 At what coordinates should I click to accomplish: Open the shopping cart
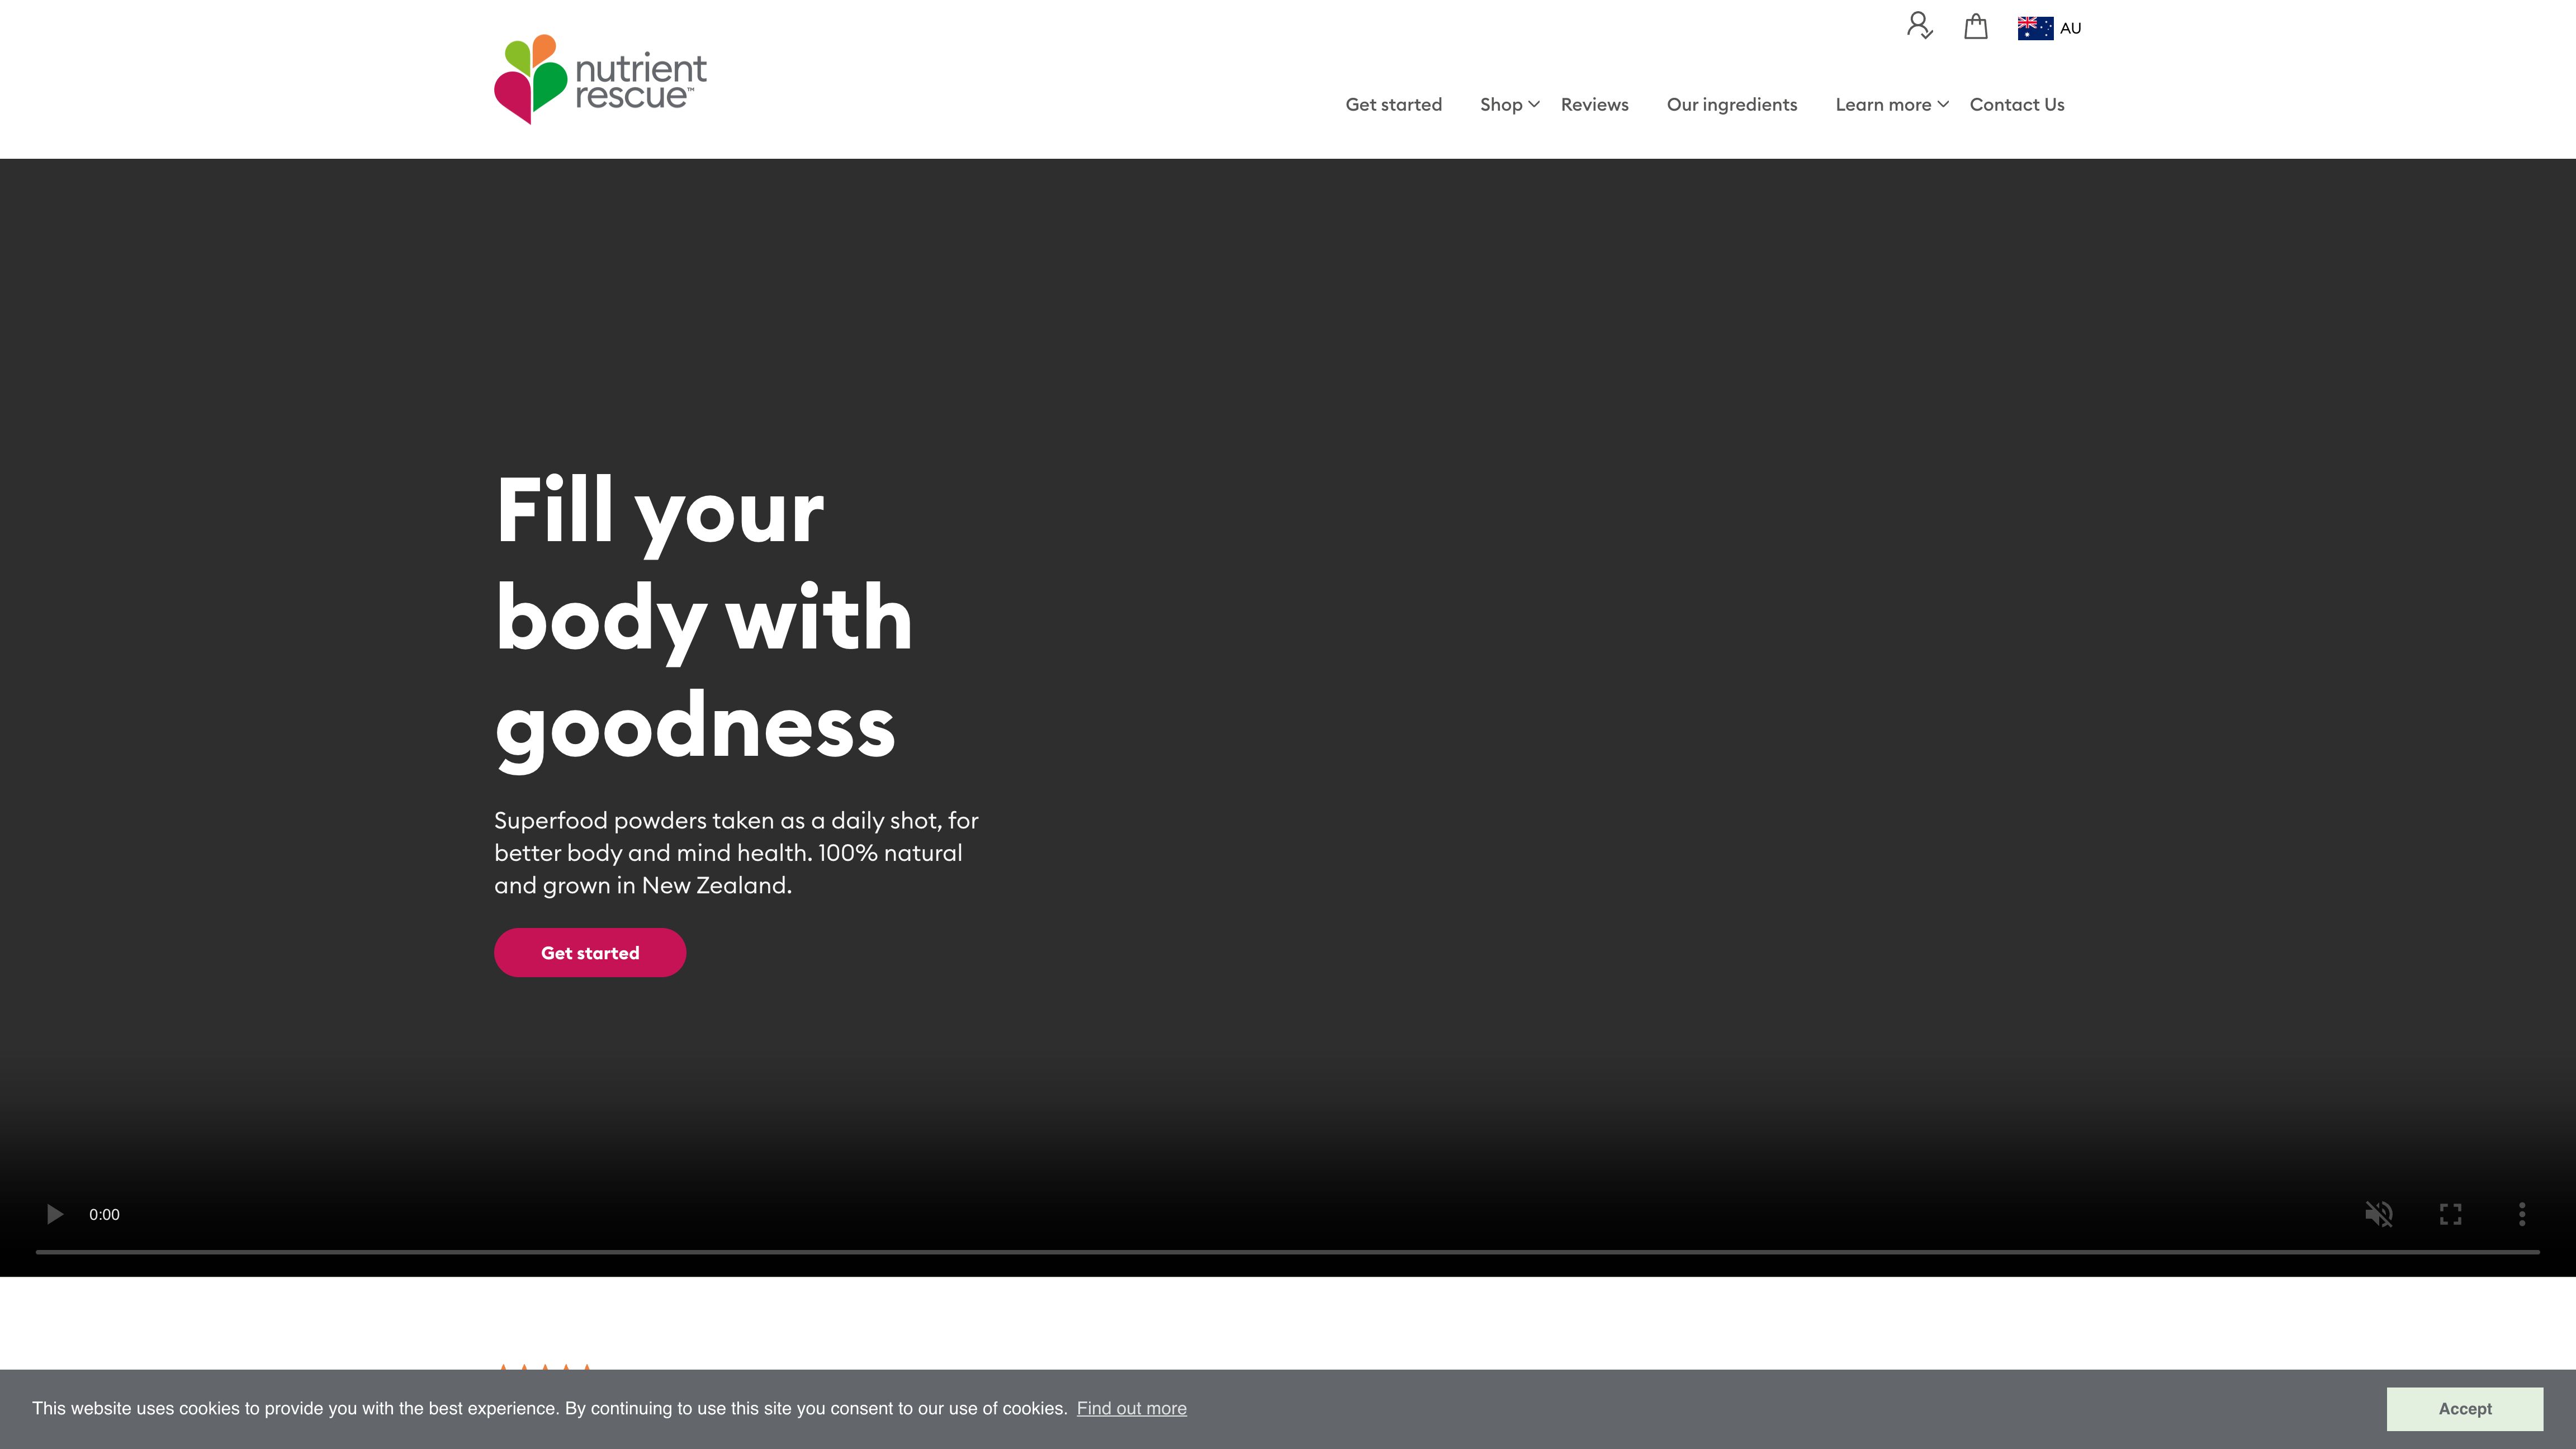point(1976,26)
